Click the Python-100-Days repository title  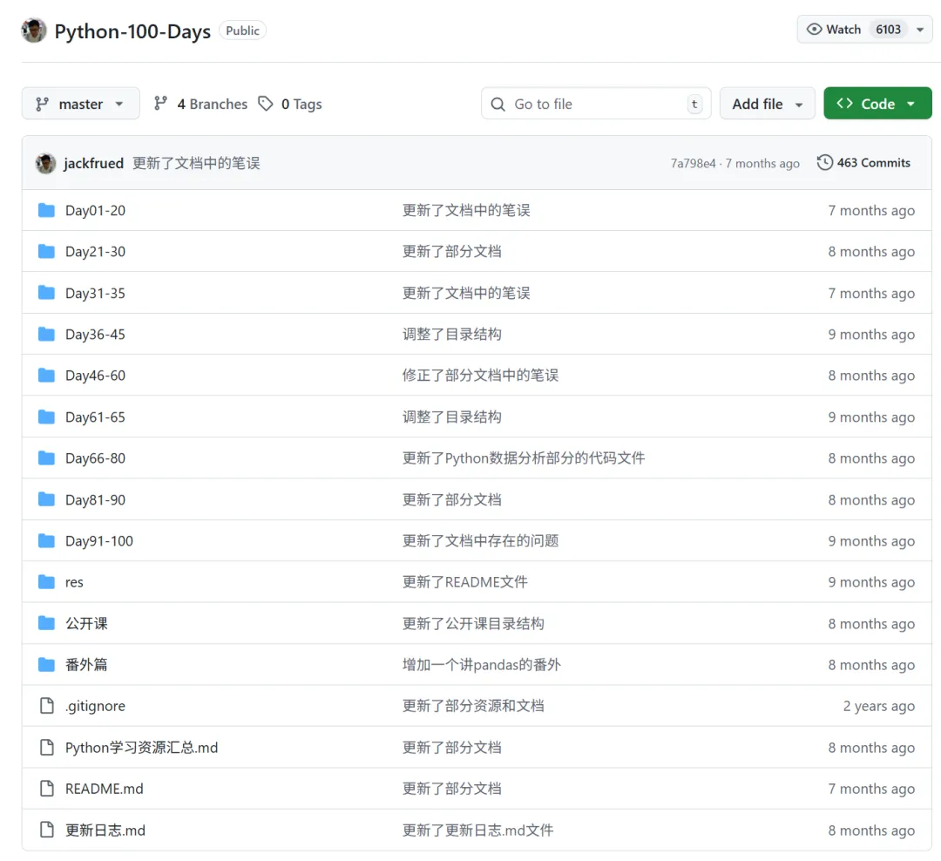[x=132, y=31]
